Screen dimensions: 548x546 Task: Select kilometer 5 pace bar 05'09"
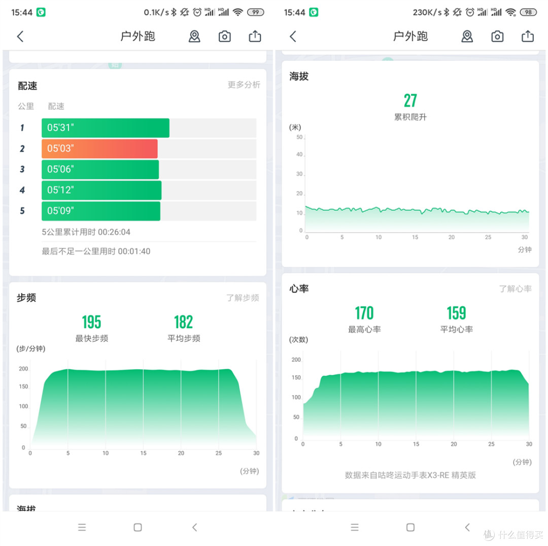101,211
